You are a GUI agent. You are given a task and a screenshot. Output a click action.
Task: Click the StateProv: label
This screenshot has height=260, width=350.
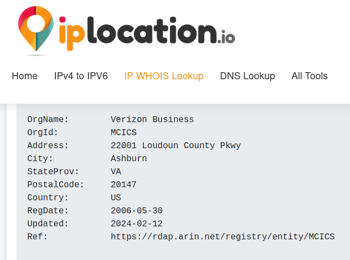53,172
